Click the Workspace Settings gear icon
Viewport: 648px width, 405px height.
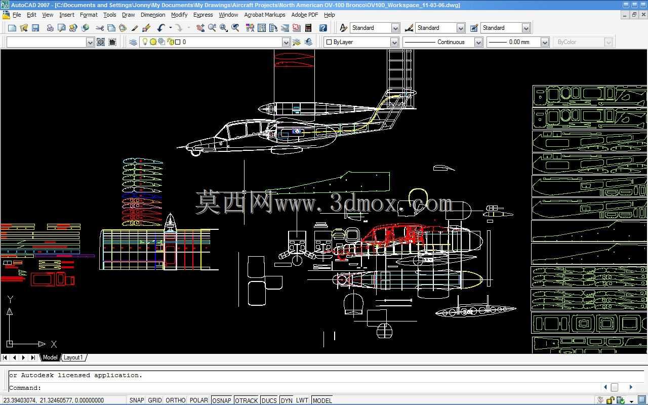(101, 42)
